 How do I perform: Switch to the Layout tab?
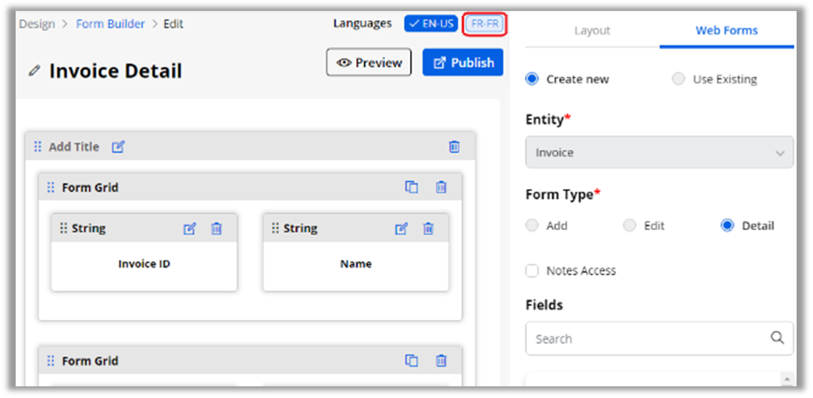coord(592,30)
